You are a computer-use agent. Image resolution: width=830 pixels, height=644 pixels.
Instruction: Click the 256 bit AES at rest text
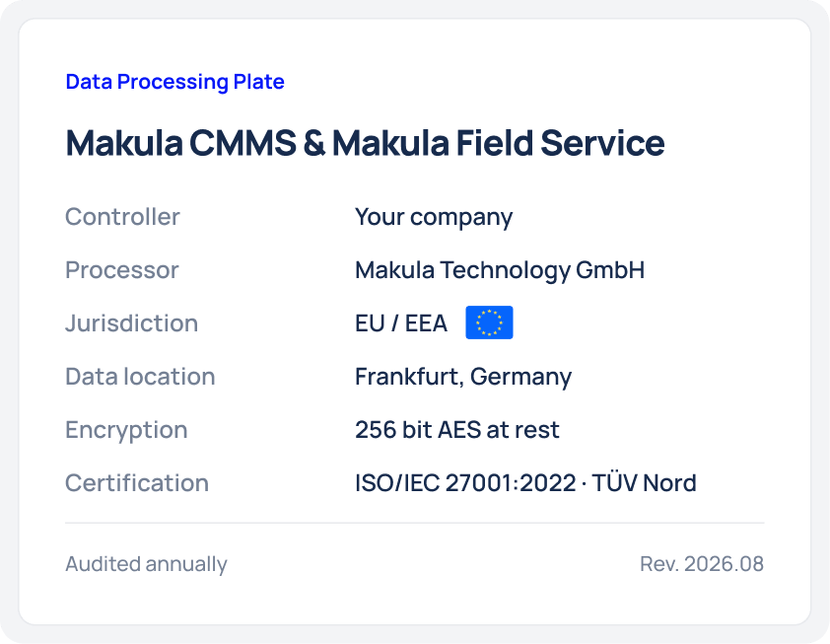coord(456,430)
